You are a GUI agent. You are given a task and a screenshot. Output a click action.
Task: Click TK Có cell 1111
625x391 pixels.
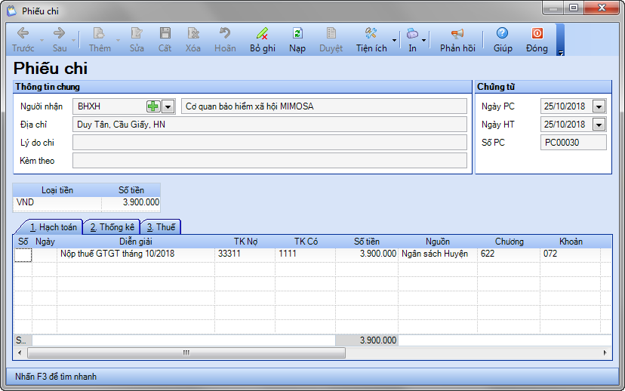tap(305, 254)
